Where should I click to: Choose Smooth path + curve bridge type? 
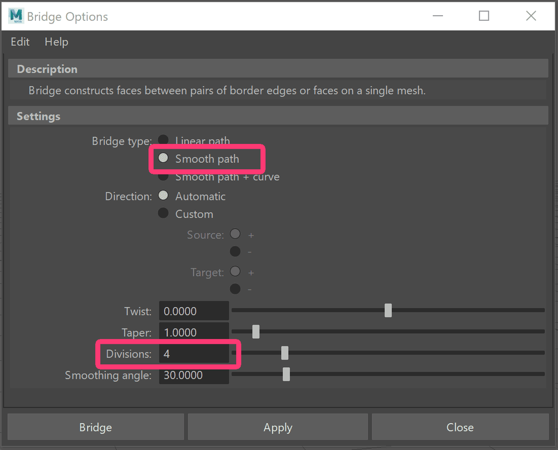(163, 177)
